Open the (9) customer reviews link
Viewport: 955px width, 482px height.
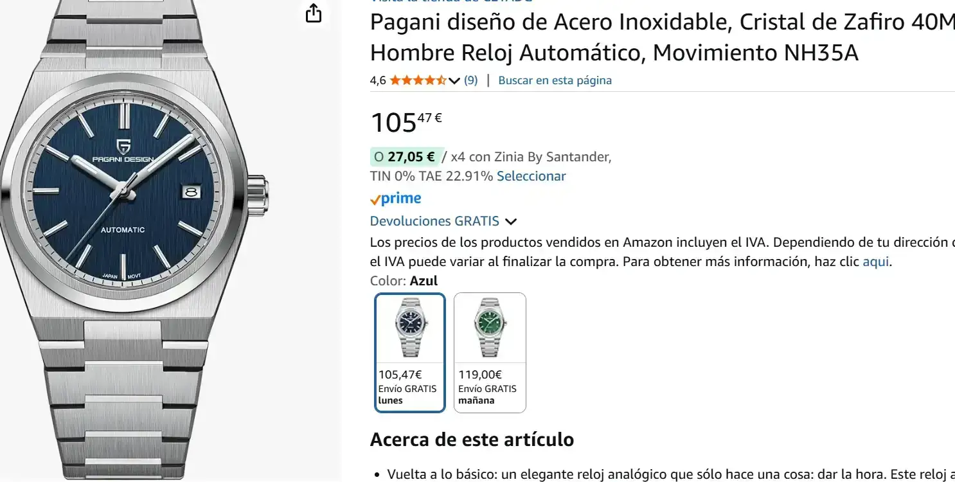pos(471,80)
